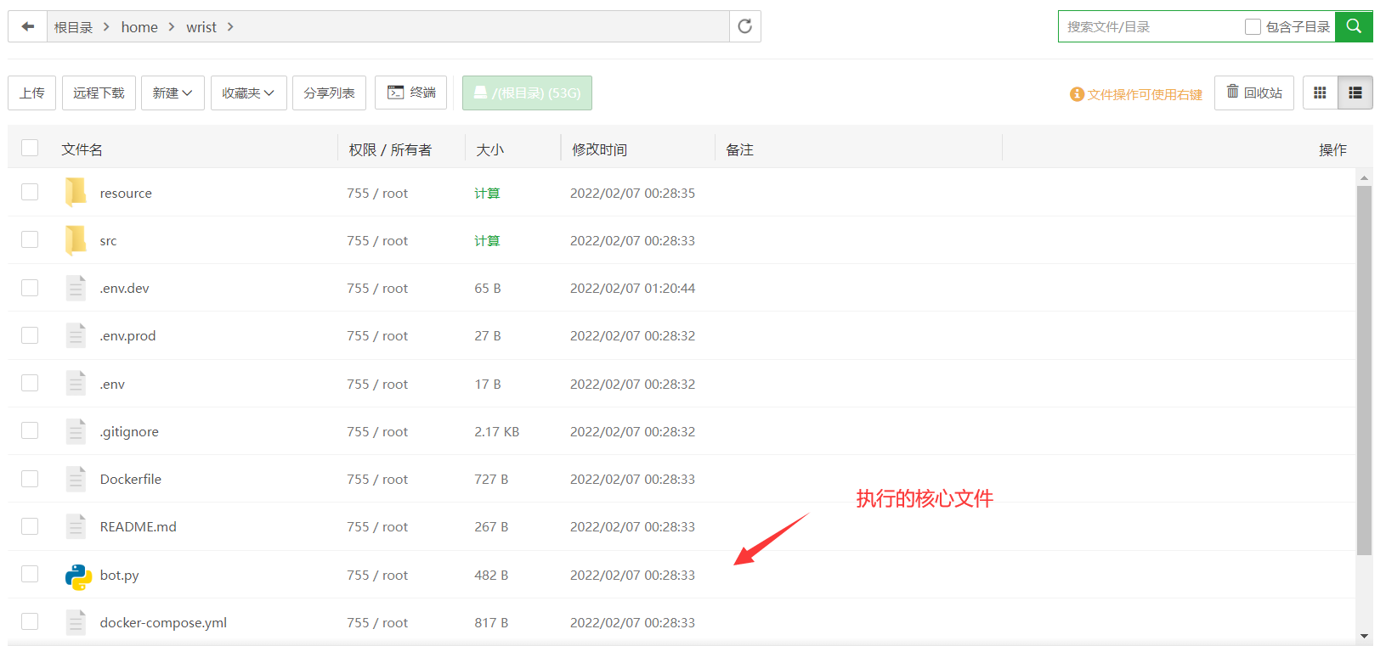1386x646 pixels.
Task: Click the scrollbar up arrow
Action: coord(1364,178)
